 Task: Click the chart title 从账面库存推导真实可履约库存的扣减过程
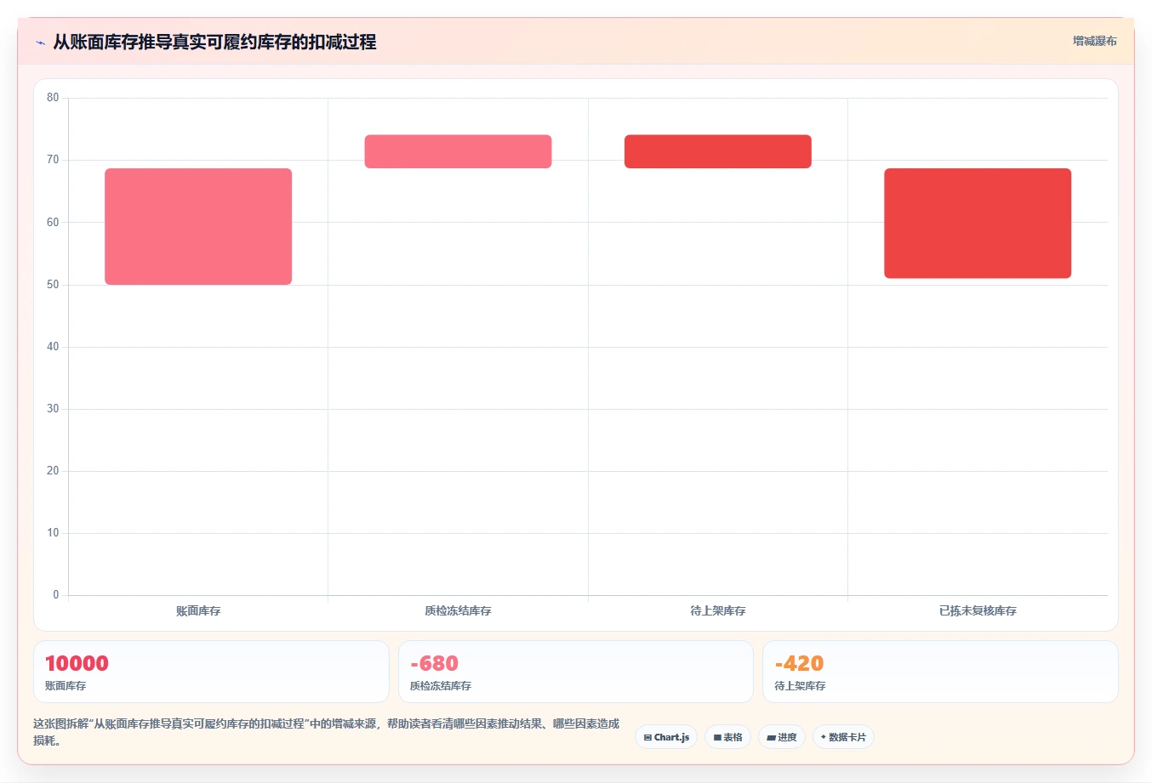pos(214,42)
